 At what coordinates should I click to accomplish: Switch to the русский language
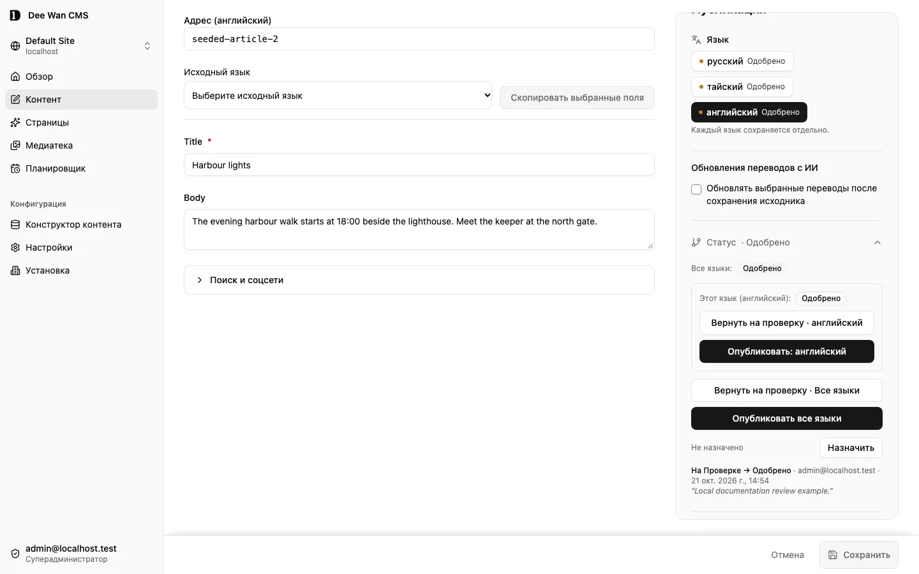(742, 61)
